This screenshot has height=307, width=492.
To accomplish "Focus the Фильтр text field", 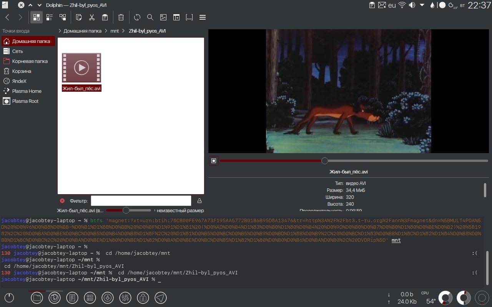I will (141, 201).
